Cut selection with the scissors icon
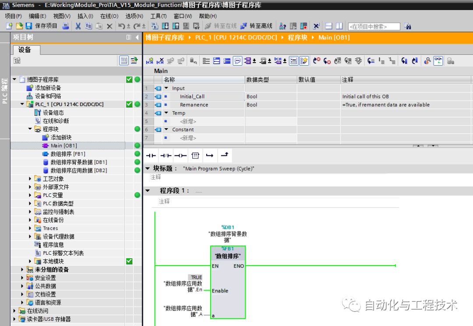The image size is (473, 326). coord(78,26)
